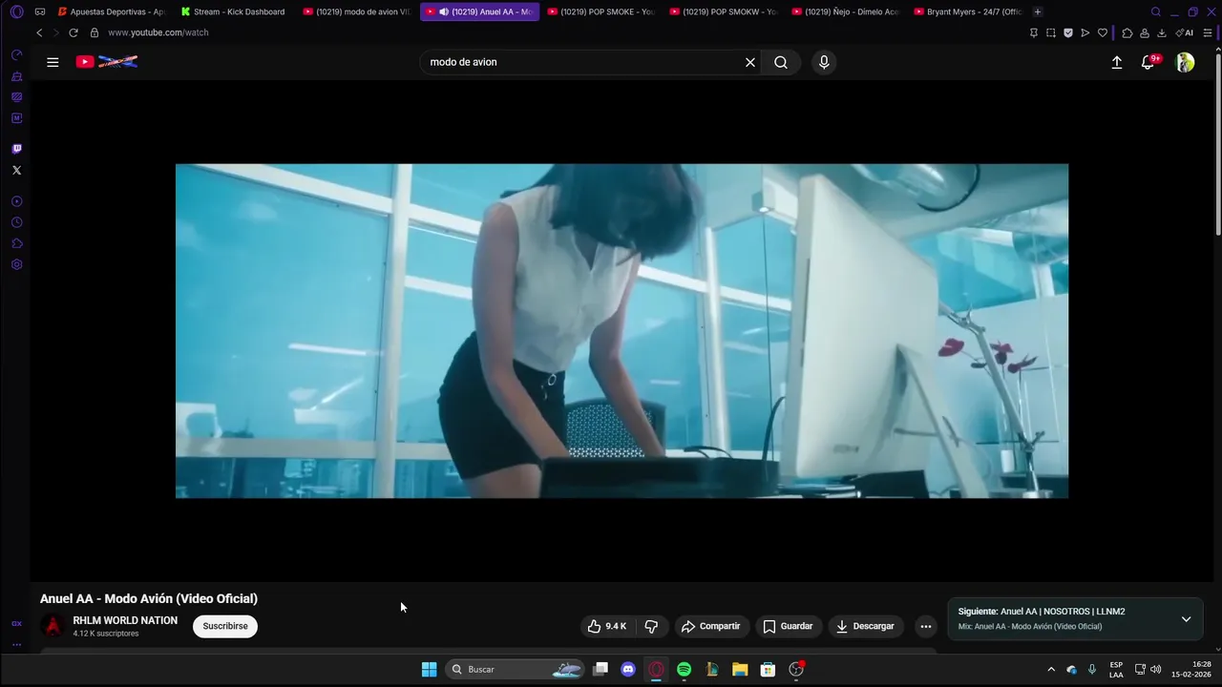Open the AI toolbar button
Screen dimensions: 1222x687
coord(1185,32)
